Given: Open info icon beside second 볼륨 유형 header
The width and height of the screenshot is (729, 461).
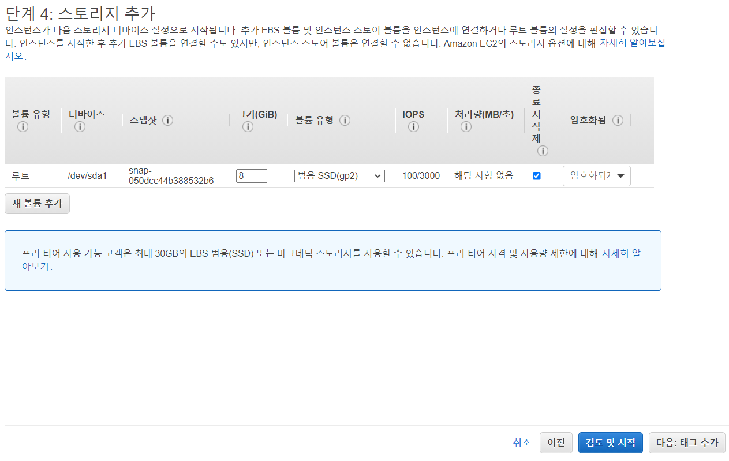Looking at the screenshot, I should tap(345, 120).
